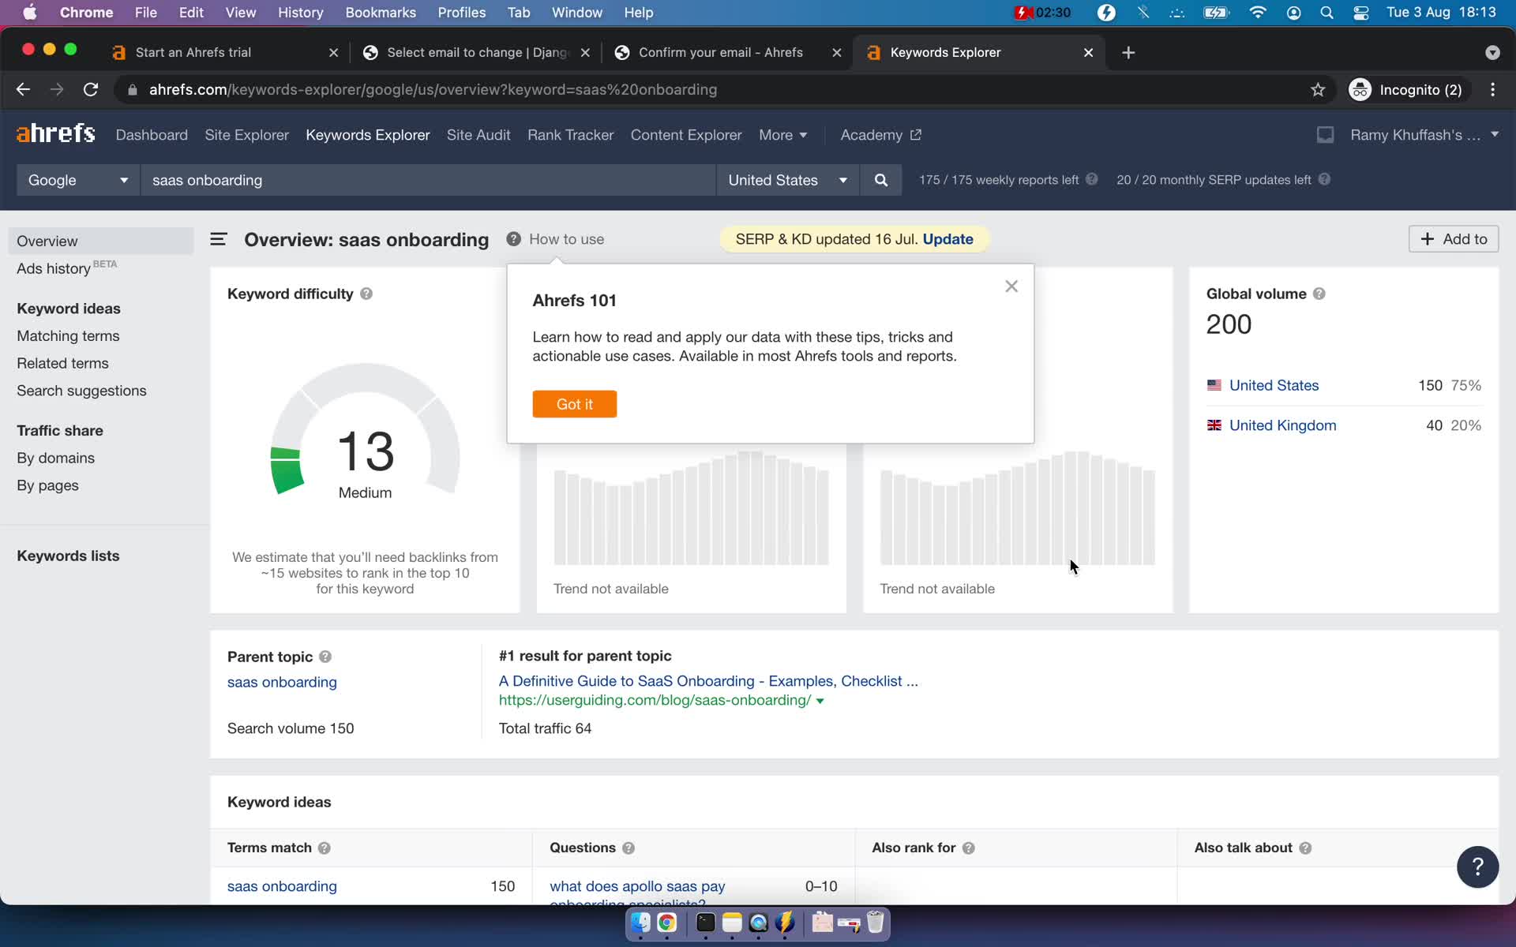The height and width of the screenshot is (947, 1516).
Task: Click the Keywords Explorer nav icon
Action: pos(368,134)
